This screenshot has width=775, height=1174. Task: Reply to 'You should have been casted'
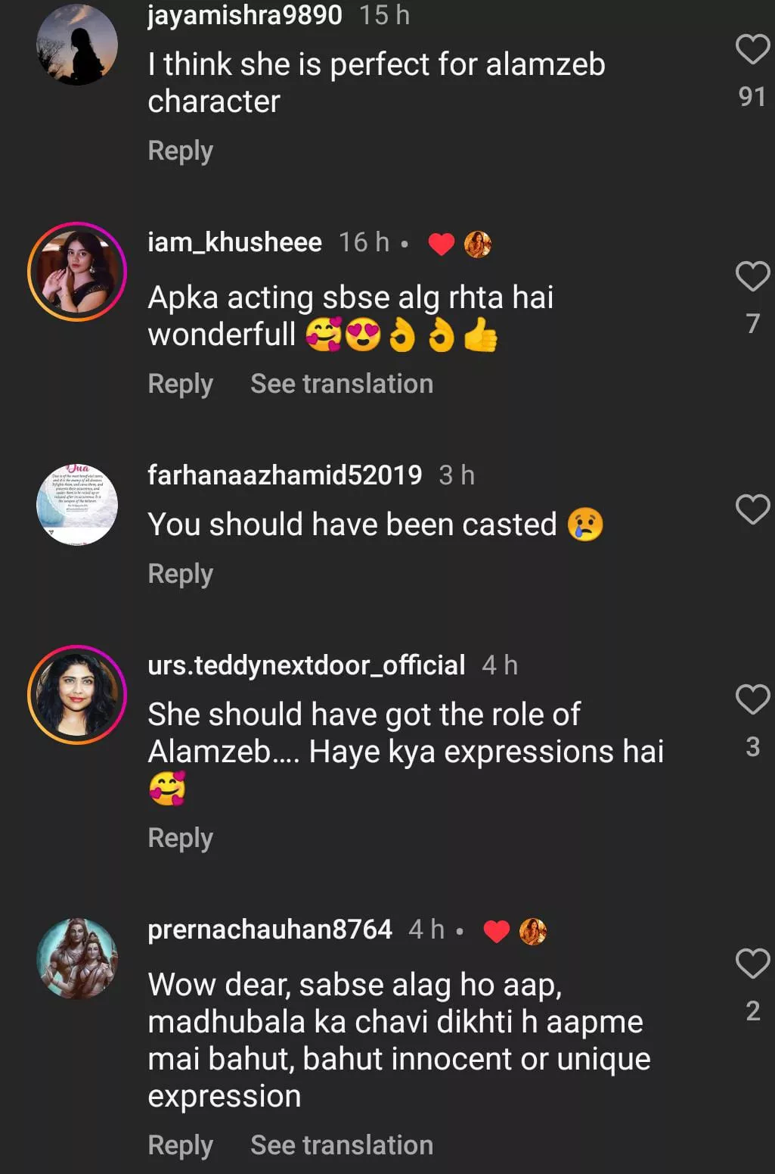coord(180,574)
